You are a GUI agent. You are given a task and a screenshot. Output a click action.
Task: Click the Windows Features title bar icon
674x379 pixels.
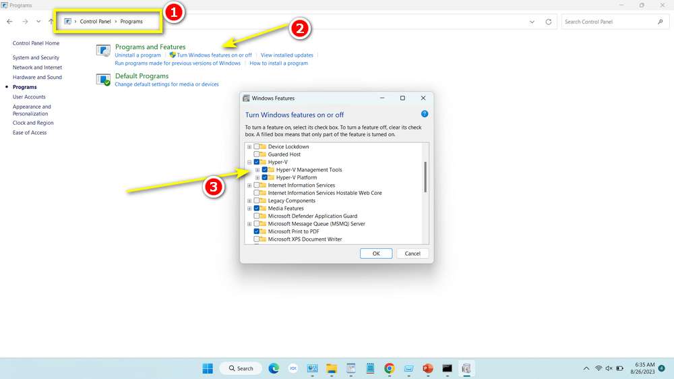[x=246, y=98]
